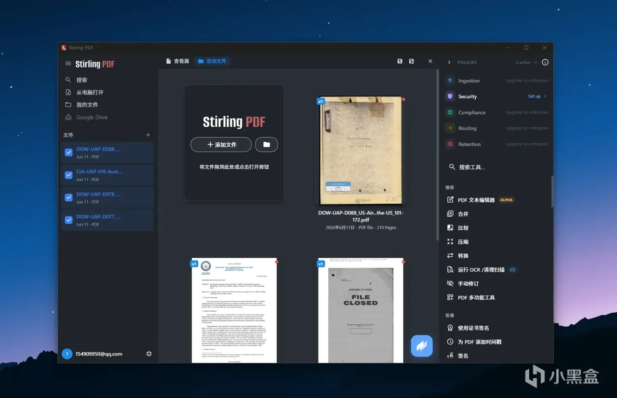Open settings via the gear icon
617x398 pixels.
pyautogui.click(x=149, y=354)
